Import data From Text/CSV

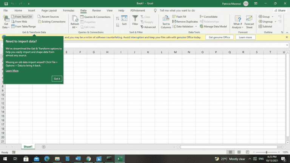22,17
